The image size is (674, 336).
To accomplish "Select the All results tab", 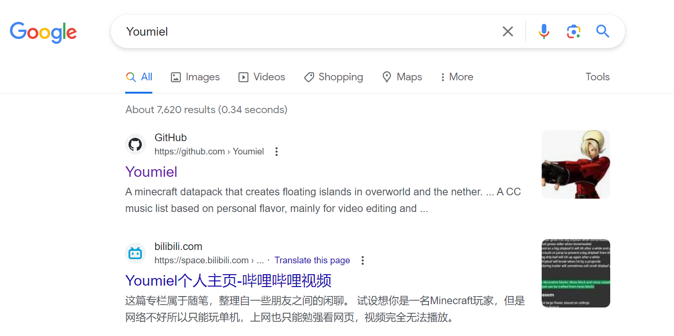I will tap(139, 77).
